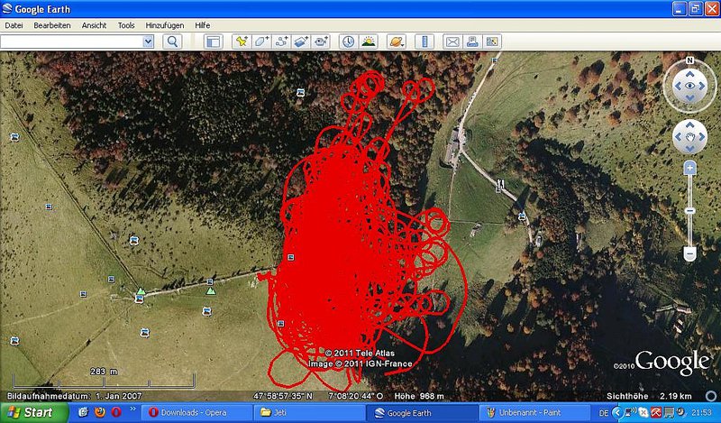Select the Add Polygon tool
The image size is (721, 423).
point(260,41)
